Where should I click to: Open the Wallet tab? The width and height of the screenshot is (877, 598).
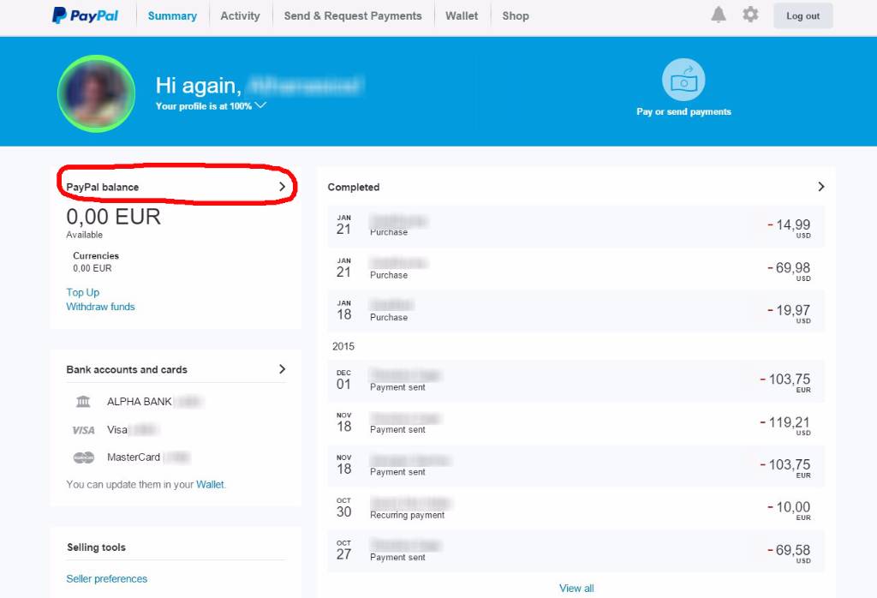click(x=462, y=15)
